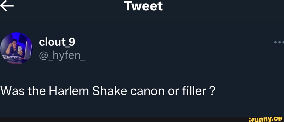284x122 pixels.
Task: Click the smiley face in ifunny logo
Action: pyautogui.click(x=280, y=118)
